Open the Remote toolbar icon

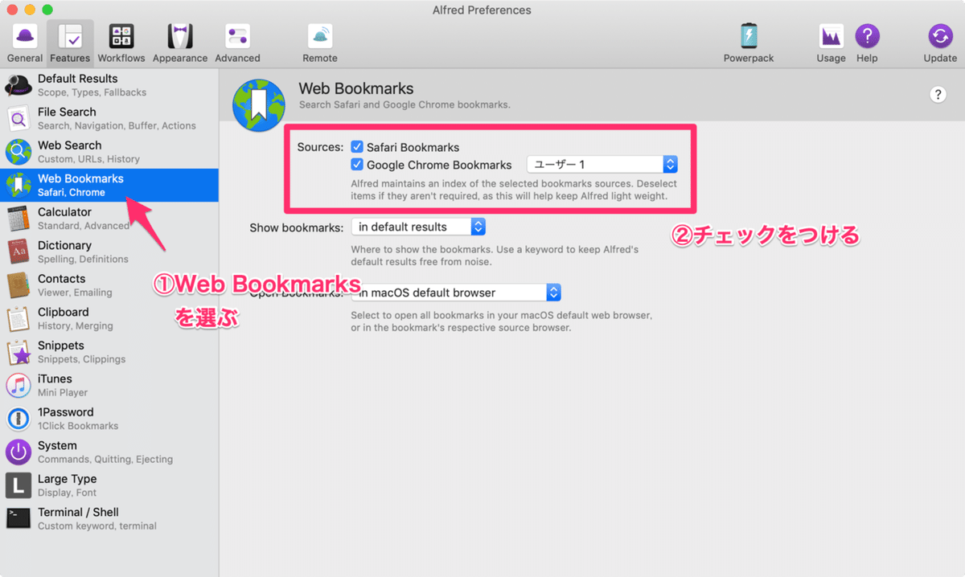click(320, 43)
